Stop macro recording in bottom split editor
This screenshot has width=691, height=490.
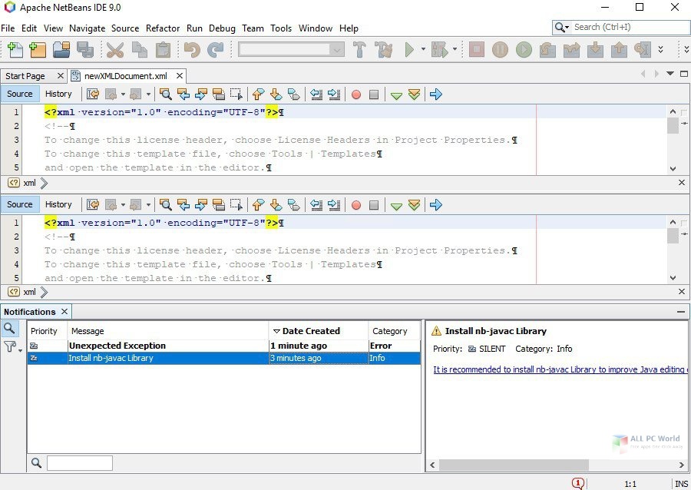[x=374, y=205]
